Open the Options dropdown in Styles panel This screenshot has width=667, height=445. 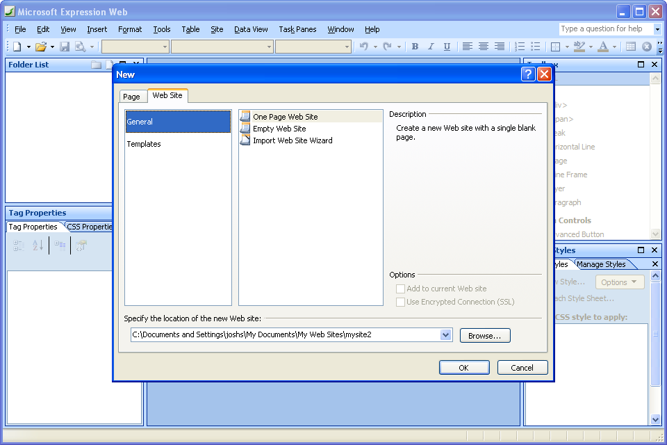pyautogui.click(x=619, y=282)
